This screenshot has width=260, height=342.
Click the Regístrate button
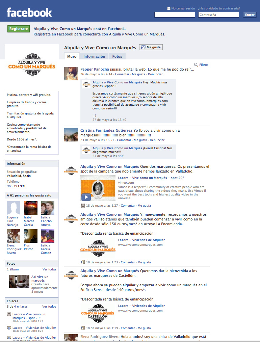pos(19,29)
